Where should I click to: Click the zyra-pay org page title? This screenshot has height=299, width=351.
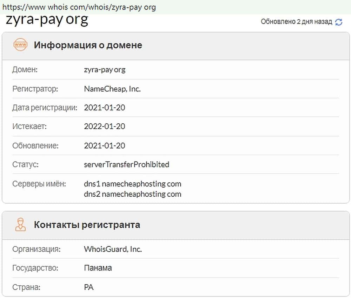(47, 20)
